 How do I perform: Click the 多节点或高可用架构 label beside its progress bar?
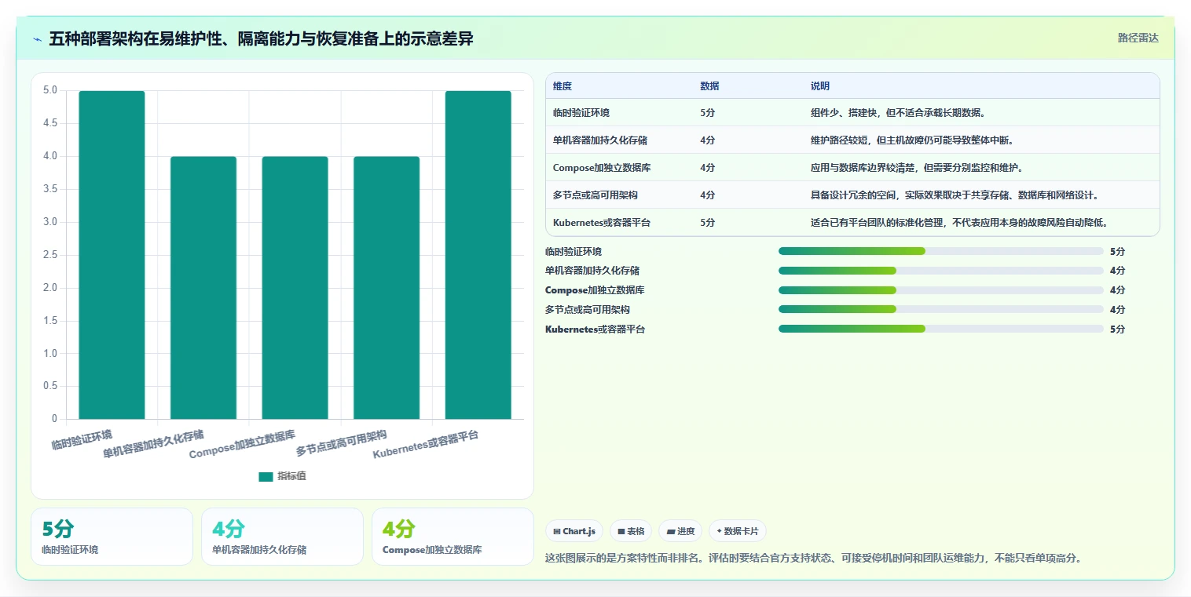tap(588, 310)
